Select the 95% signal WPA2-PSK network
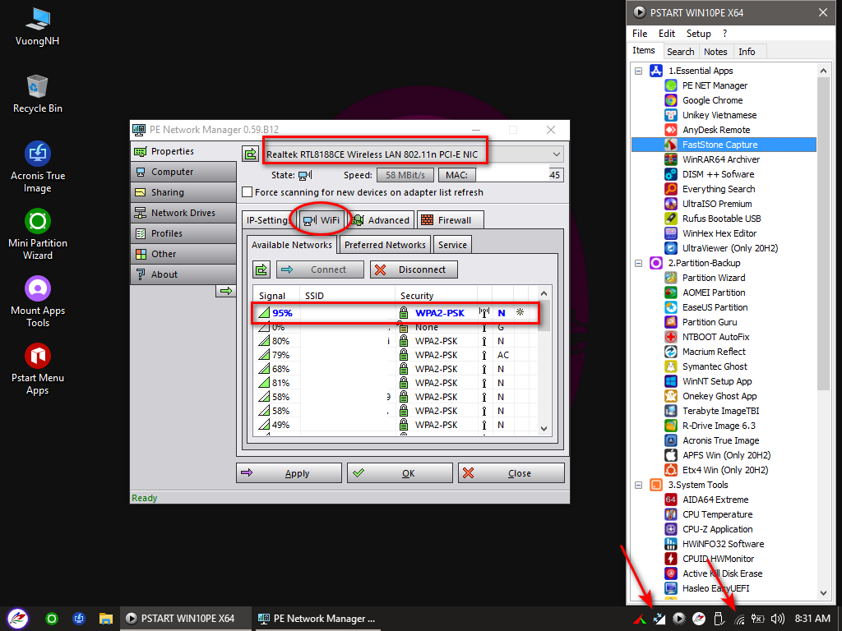 point(396,313)
